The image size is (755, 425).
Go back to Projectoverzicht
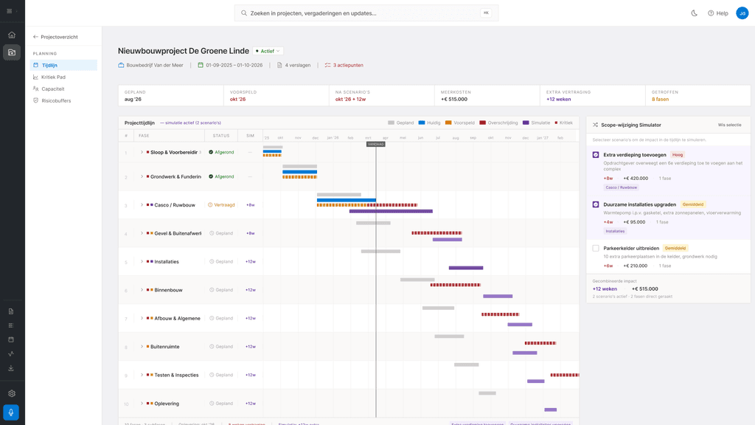point(55,37)
